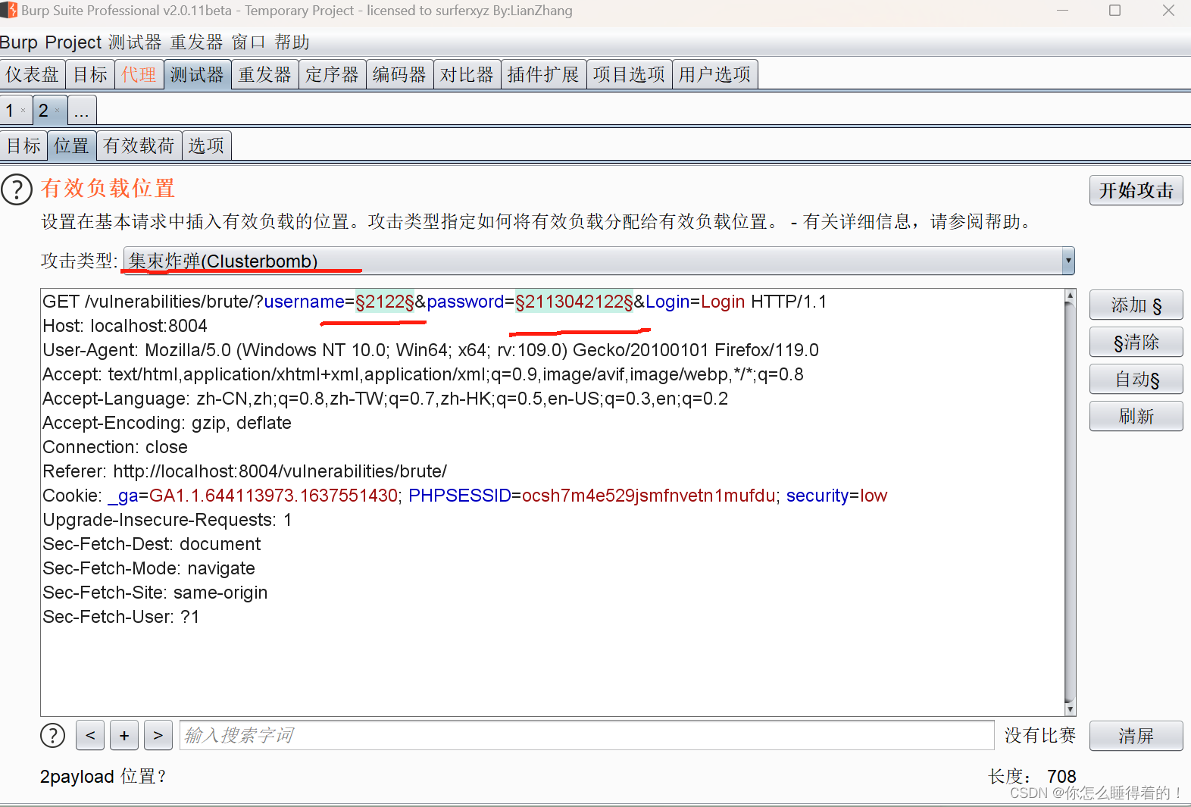Image resolution: width=1191 pixels, height=807 pixels.
Task: Click the §2122§ username payload marker
Action: 385,302
